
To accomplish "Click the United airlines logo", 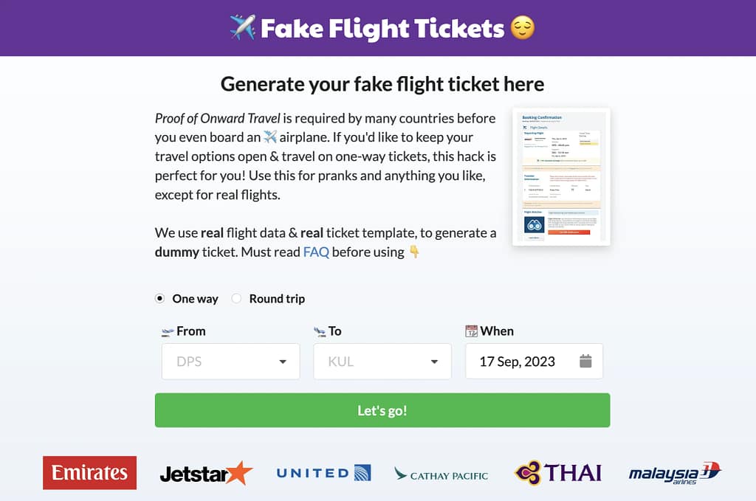I will pos(323,473).
